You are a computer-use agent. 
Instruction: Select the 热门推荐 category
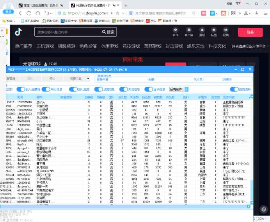(x=23, y=46)
